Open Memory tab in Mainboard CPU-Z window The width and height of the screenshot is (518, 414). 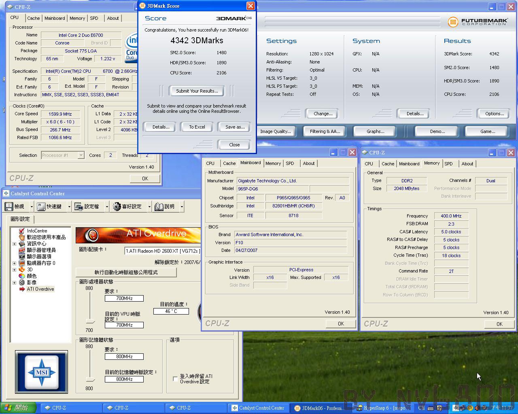click(273, 163)
